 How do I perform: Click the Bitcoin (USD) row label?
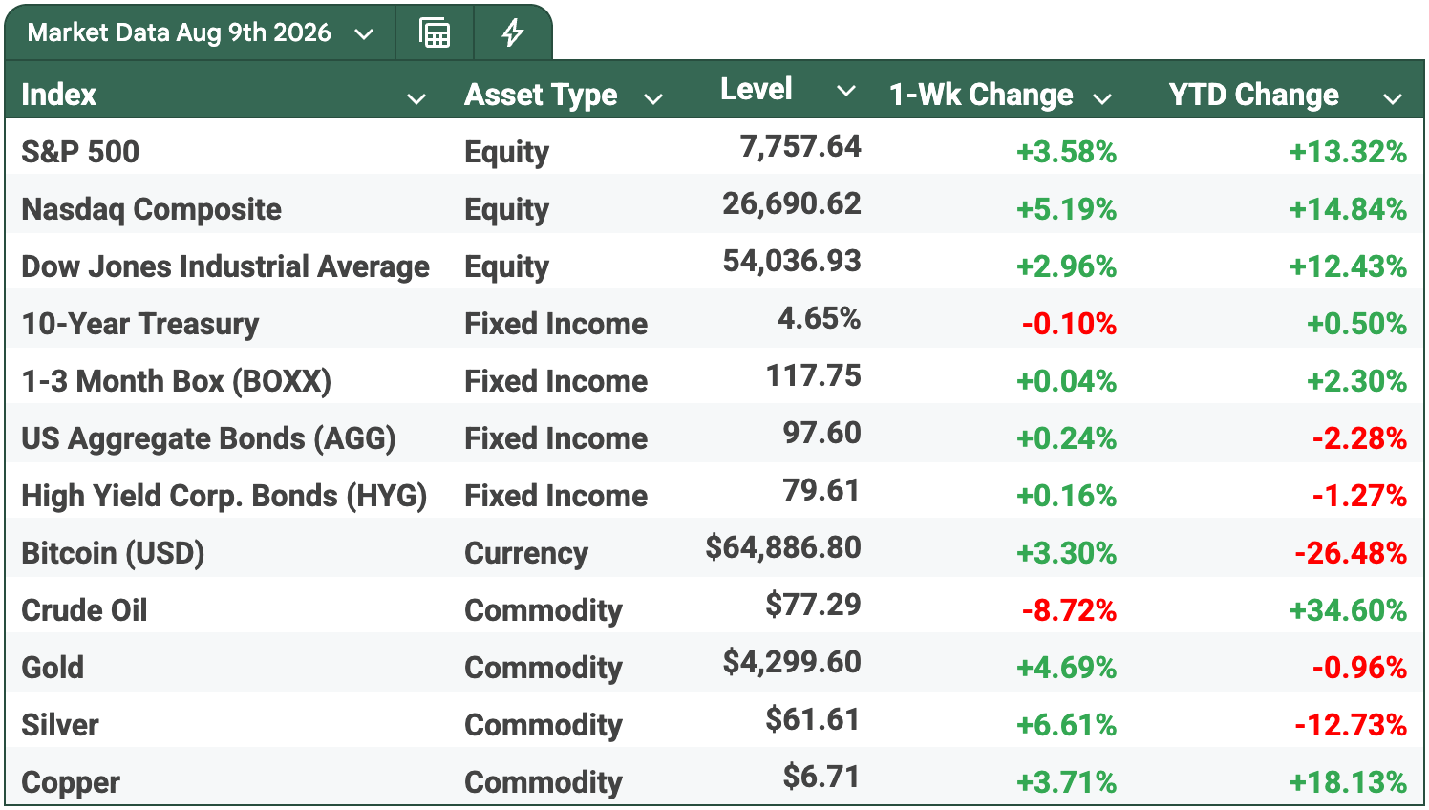coord(113,553)
